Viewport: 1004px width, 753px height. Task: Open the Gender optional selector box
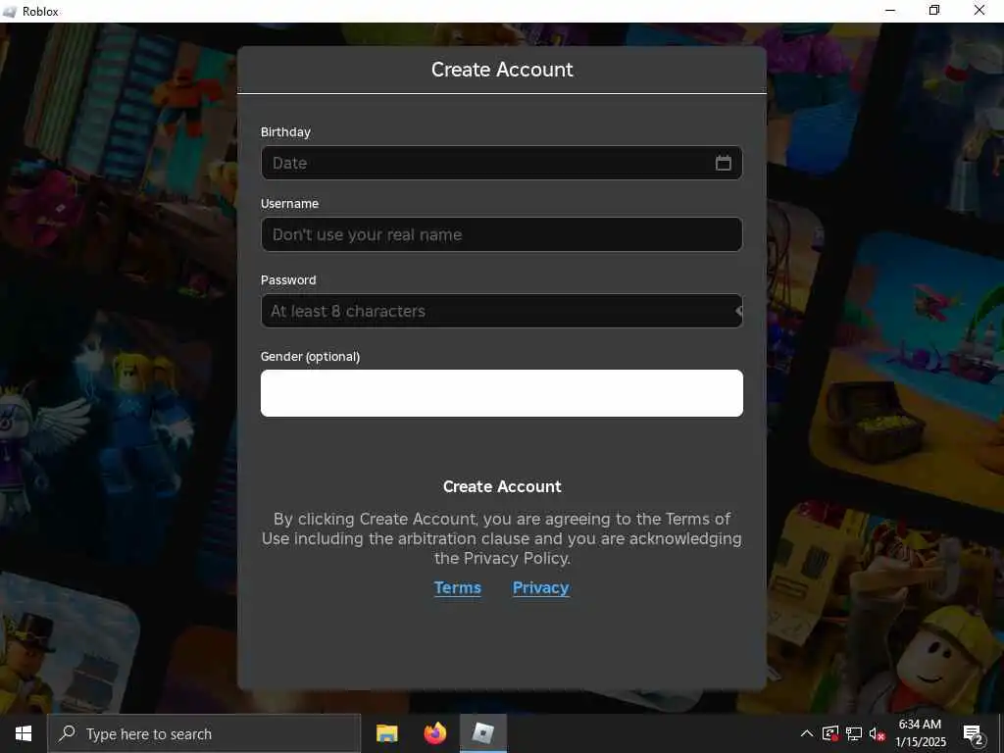coord(501,393)
